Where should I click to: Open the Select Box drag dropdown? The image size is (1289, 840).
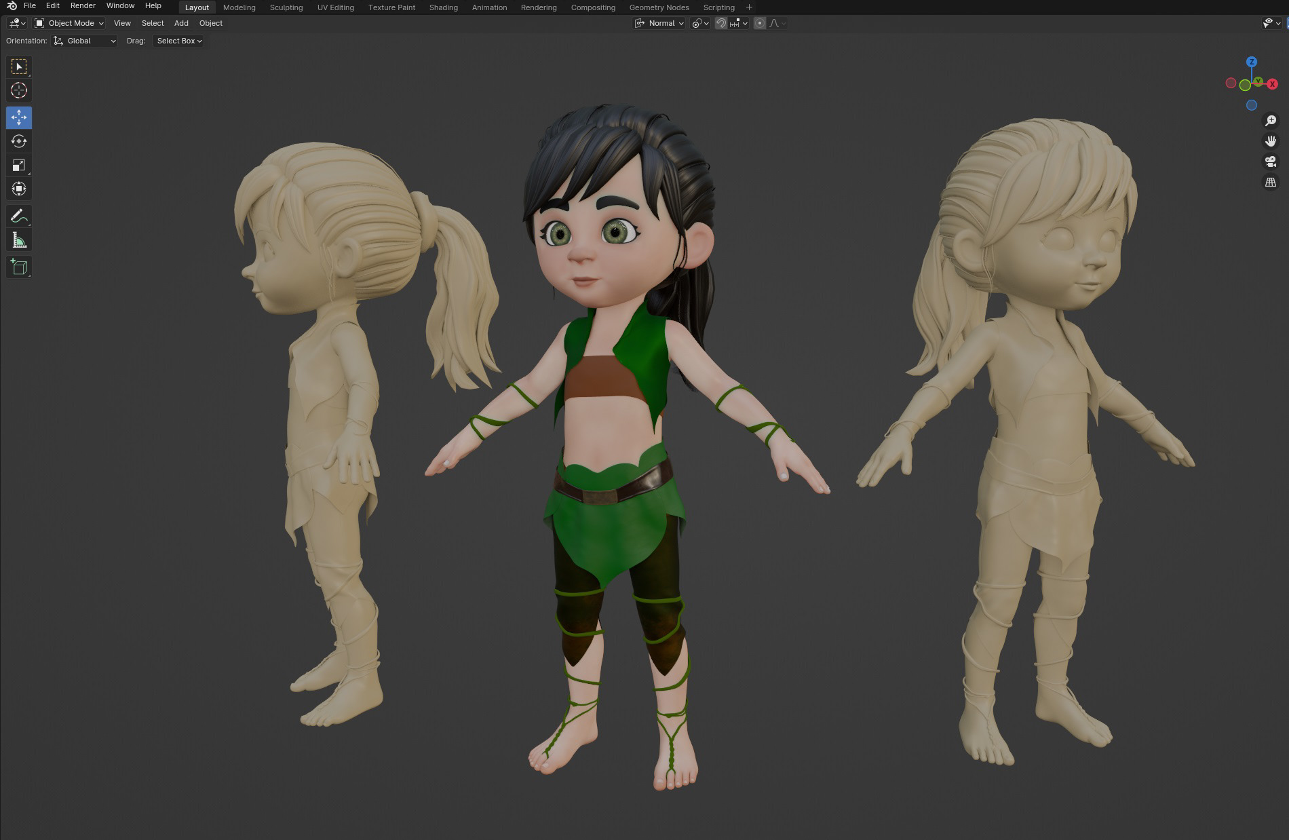tap(179, 41)
